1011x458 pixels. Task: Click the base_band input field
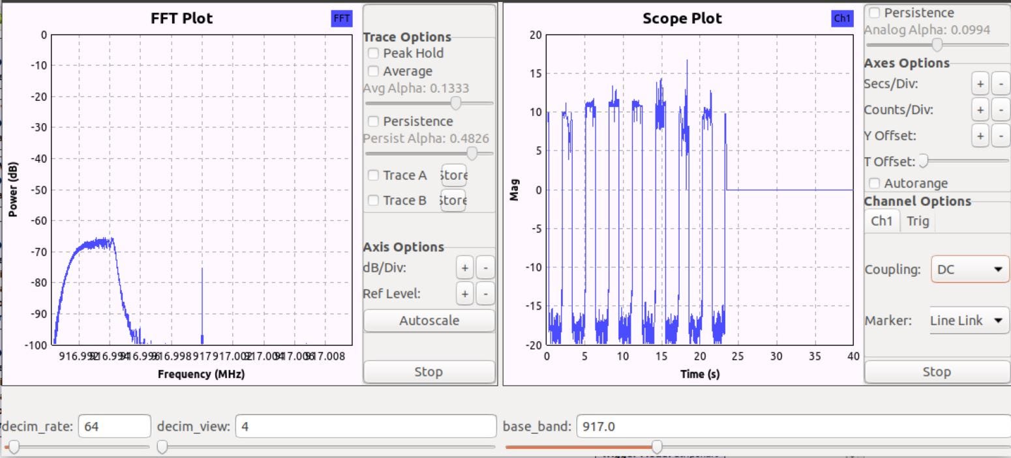point(793,427)
